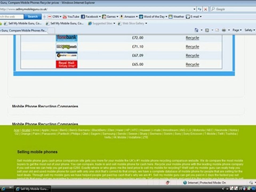Click the ZTE brand link
This screenshot has height=192, width=256.
pyautogui.click(x=145, y=138)
